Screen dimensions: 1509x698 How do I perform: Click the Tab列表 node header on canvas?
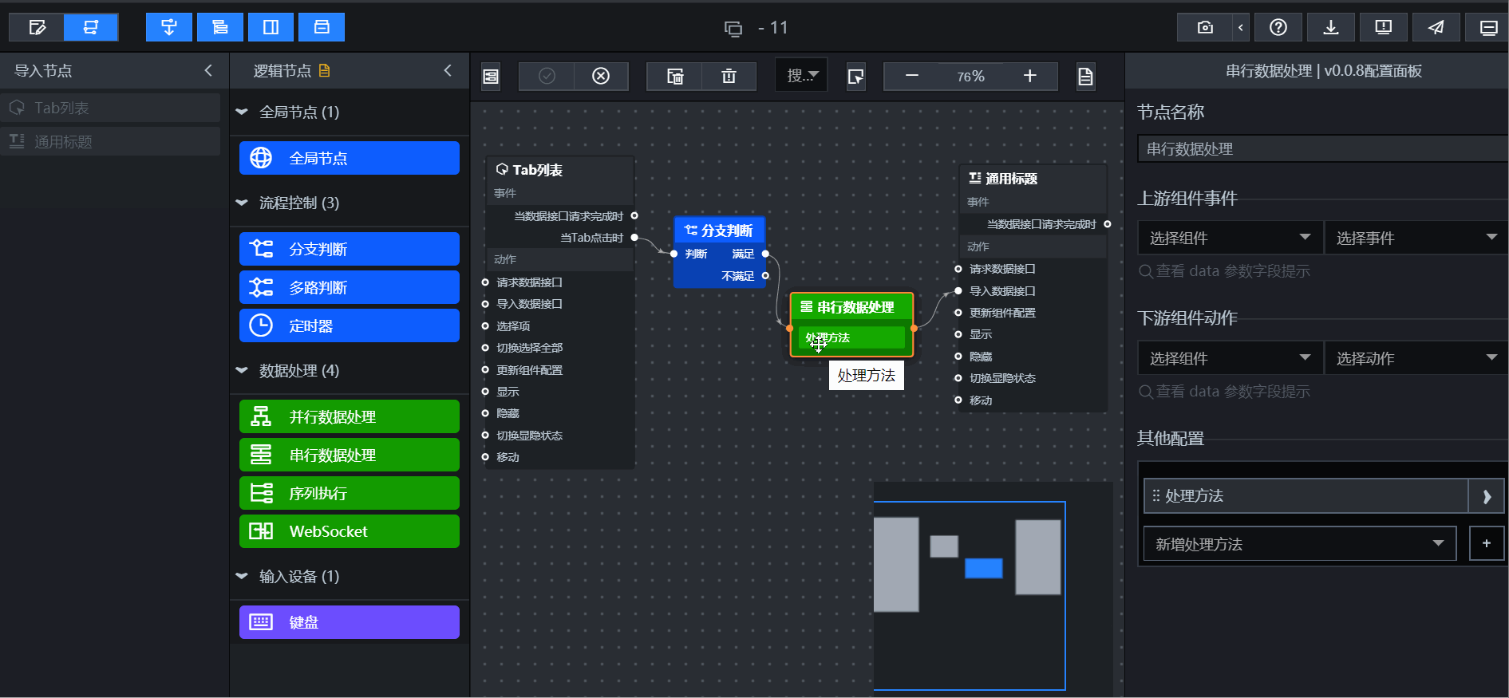point(560,170)
